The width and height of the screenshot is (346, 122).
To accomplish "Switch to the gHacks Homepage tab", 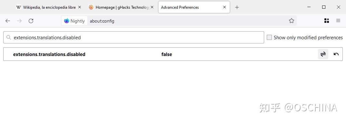I will [x=119, y=7].
